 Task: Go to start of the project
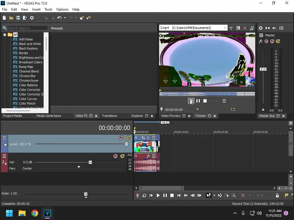[x=179, y=195]
